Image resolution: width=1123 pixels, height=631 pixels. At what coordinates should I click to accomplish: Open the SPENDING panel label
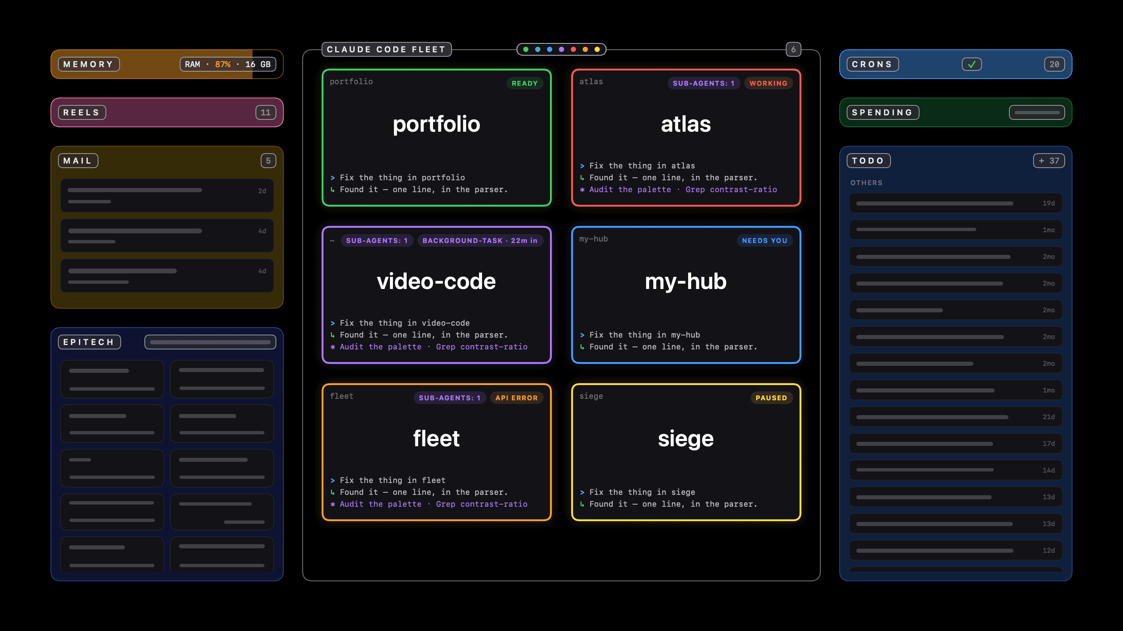point(883,112)
